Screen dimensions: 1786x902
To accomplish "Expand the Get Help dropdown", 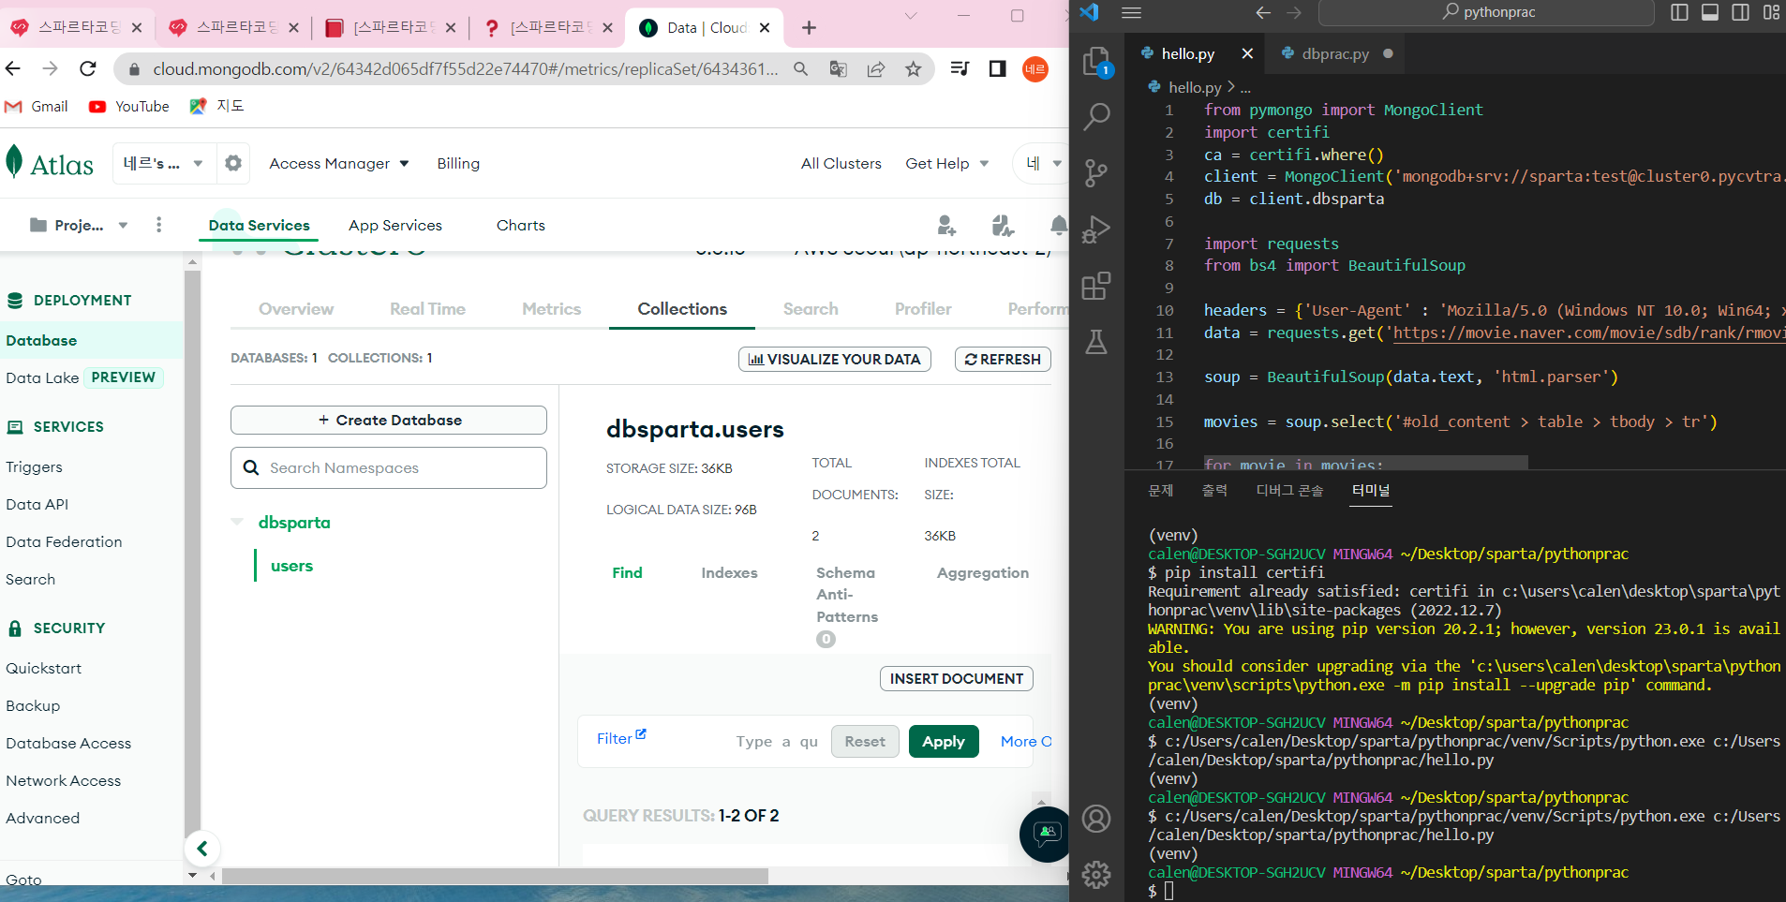I will pos(946,163).
